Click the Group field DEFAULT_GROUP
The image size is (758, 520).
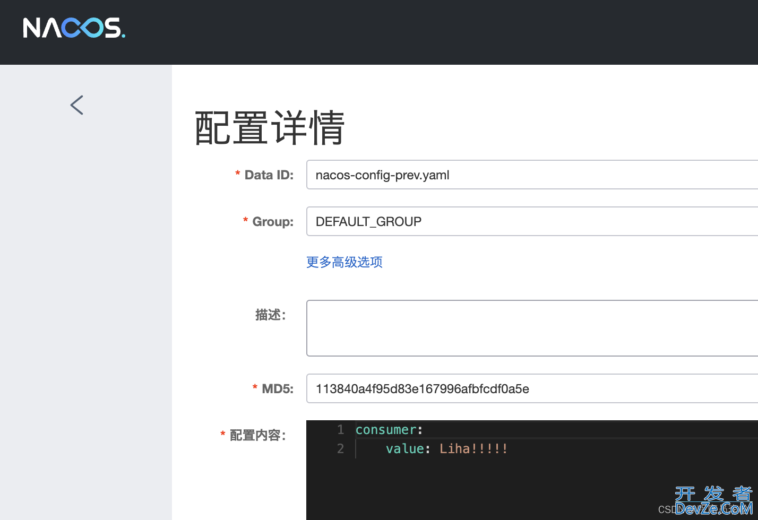pyautogui.click(x=532, y=221)
